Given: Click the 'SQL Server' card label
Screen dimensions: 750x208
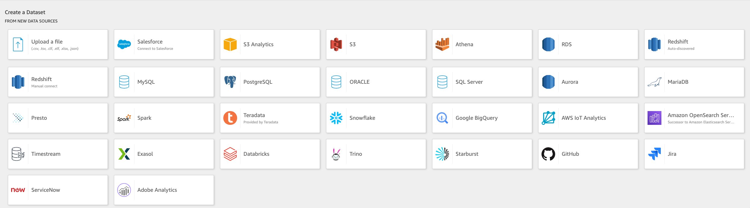Looking at the screenshot, I should (469, 82).
